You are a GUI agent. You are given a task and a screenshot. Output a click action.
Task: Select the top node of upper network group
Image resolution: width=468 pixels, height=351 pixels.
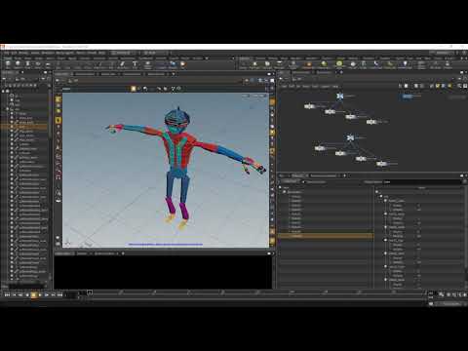point(340,97)
